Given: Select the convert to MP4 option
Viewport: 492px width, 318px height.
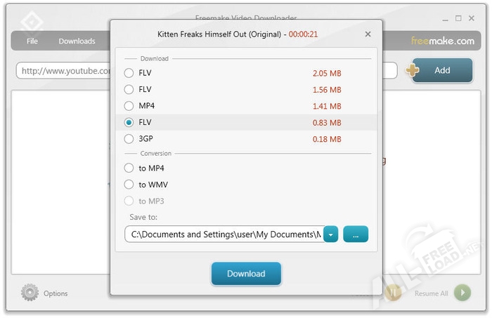Looking at the screenshot, I should (x=129, y=168).
